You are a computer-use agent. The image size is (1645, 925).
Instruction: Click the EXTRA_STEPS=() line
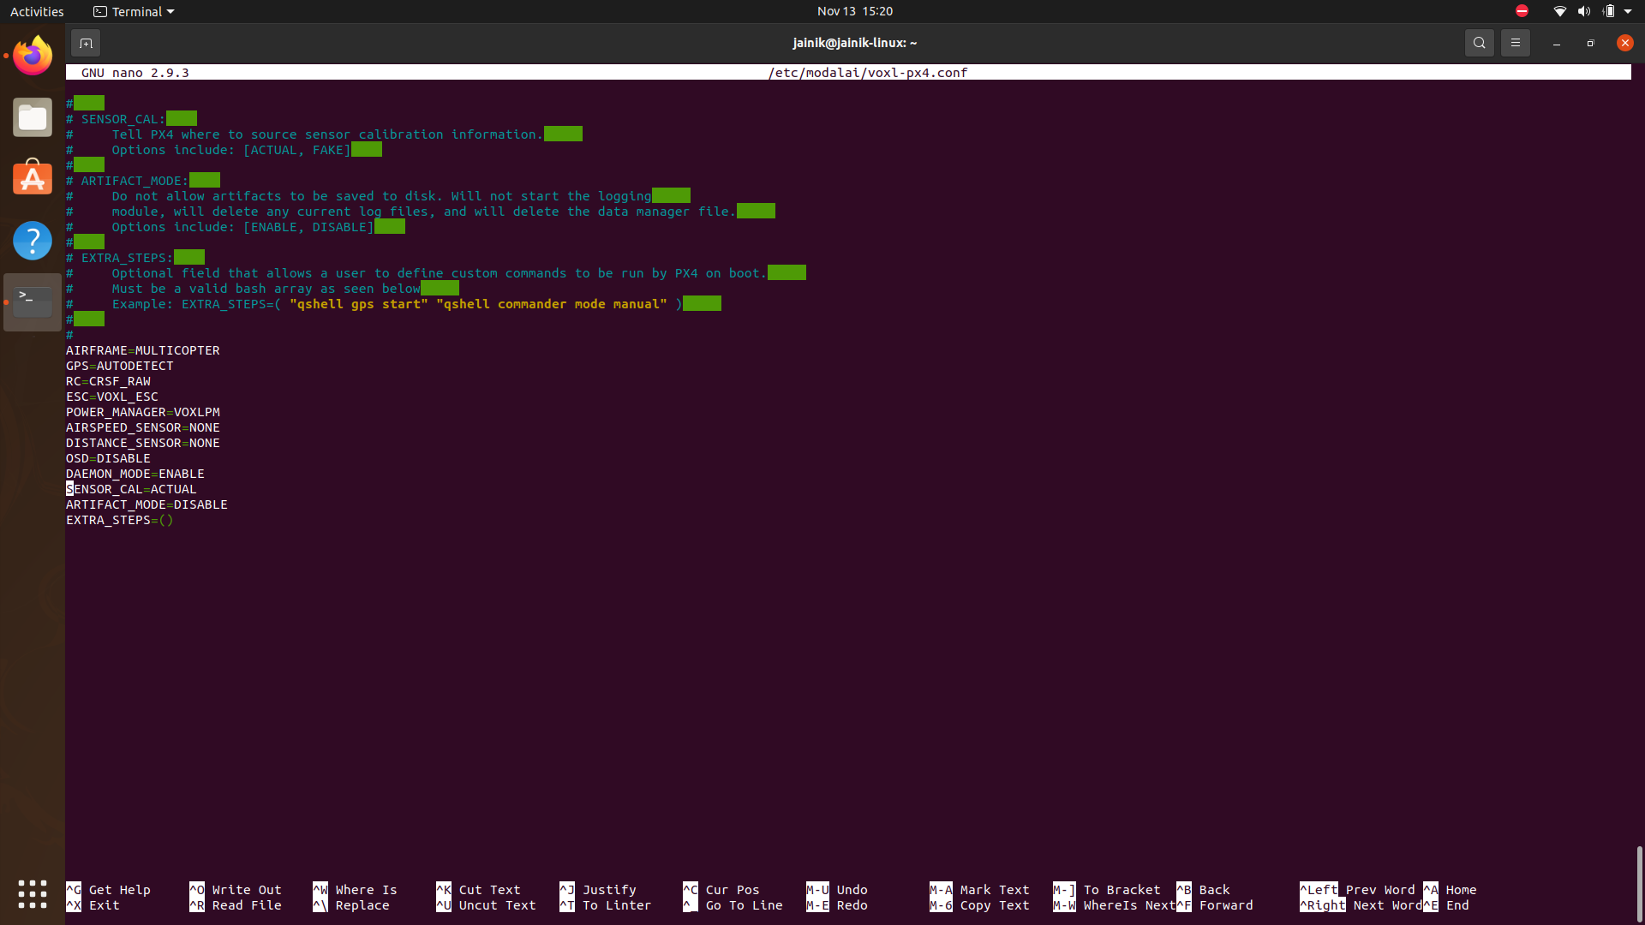click(120, 520)
